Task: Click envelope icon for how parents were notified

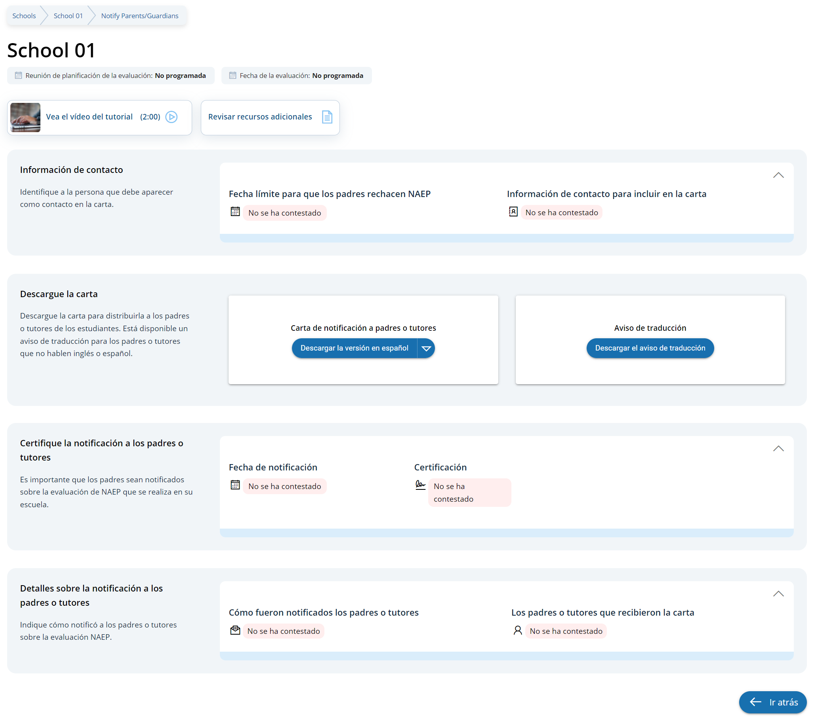Action: [x=235, y=630]
